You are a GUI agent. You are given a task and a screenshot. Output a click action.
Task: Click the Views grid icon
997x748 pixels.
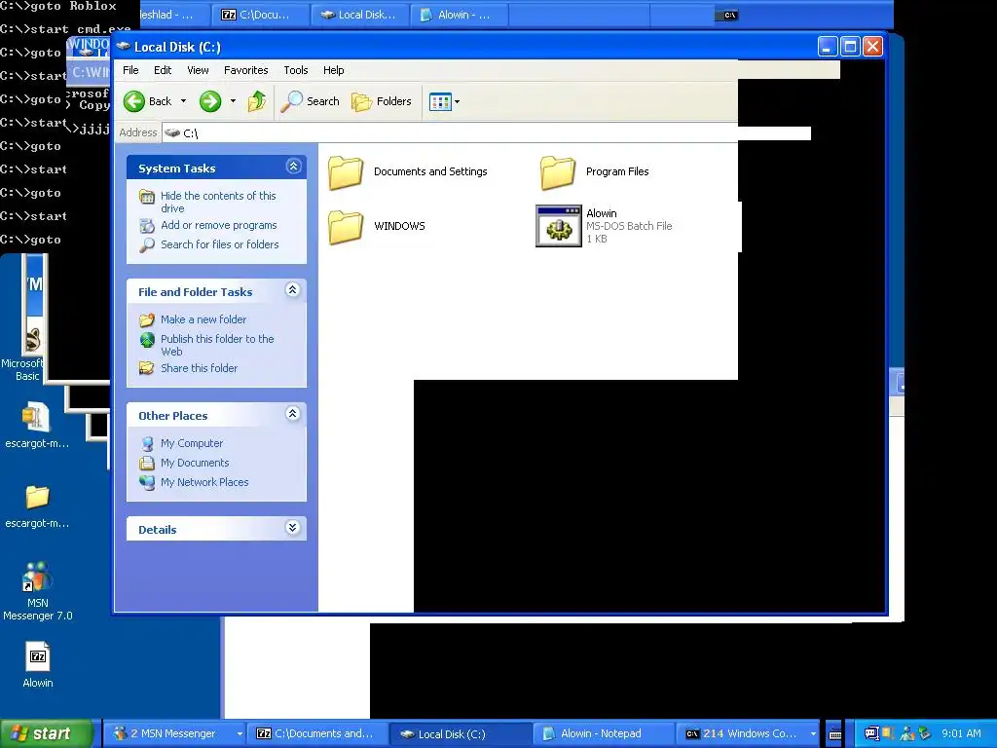(x=440, y=101)
